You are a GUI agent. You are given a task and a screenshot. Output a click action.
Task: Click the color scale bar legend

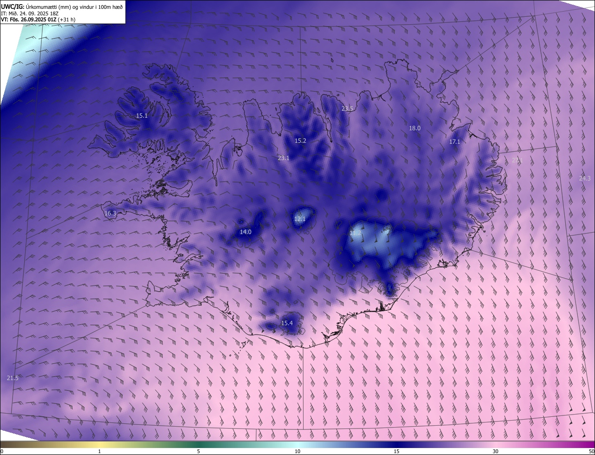pyautogui.click(x=297, y=444)
